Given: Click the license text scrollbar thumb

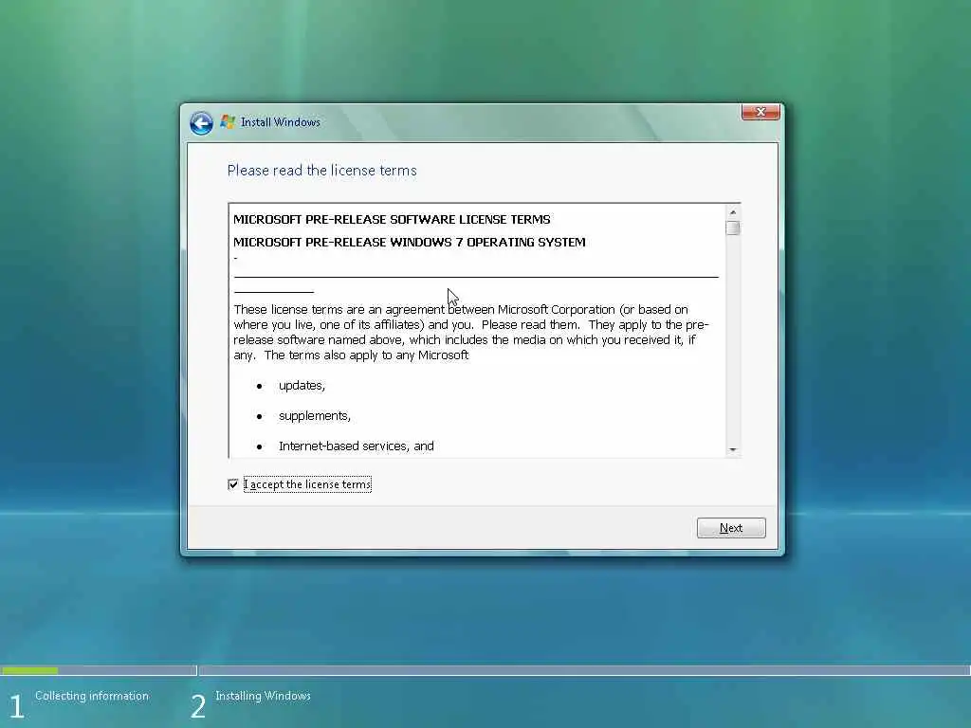Looking at the screenshot, I should point(733,227).
